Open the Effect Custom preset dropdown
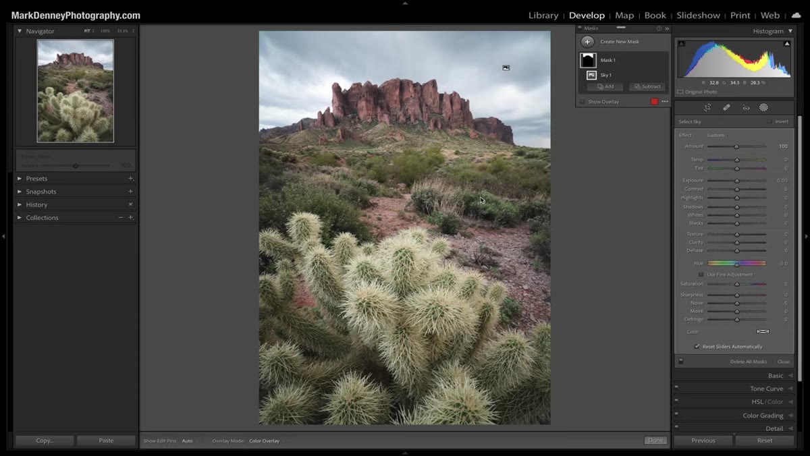 715,136
